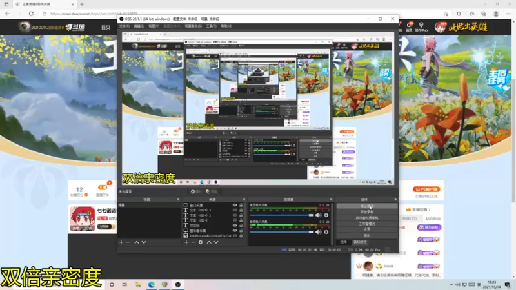
Task: Click the stop streaming button in Controls
Action: click(367, 206)
